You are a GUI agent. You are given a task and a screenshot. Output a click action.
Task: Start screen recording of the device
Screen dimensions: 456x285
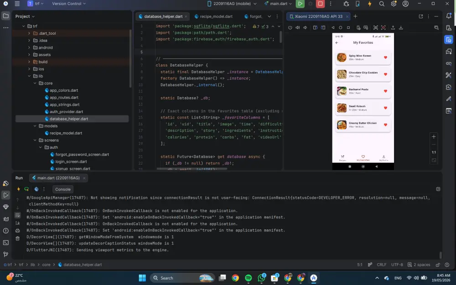tap(383, 28)
